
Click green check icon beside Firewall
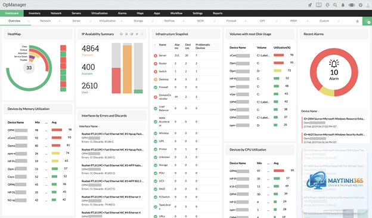pyautogui.click(x=156, y=87)
